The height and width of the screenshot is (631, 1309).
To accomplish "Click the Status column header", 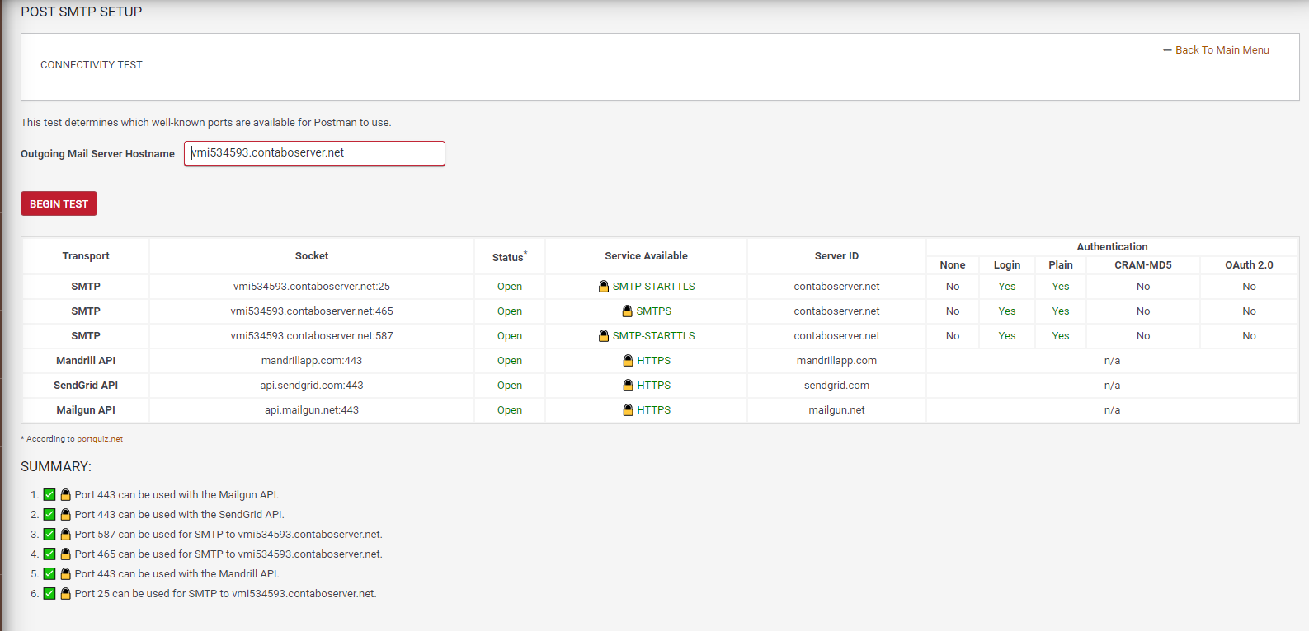I will [x=509, y=257].
